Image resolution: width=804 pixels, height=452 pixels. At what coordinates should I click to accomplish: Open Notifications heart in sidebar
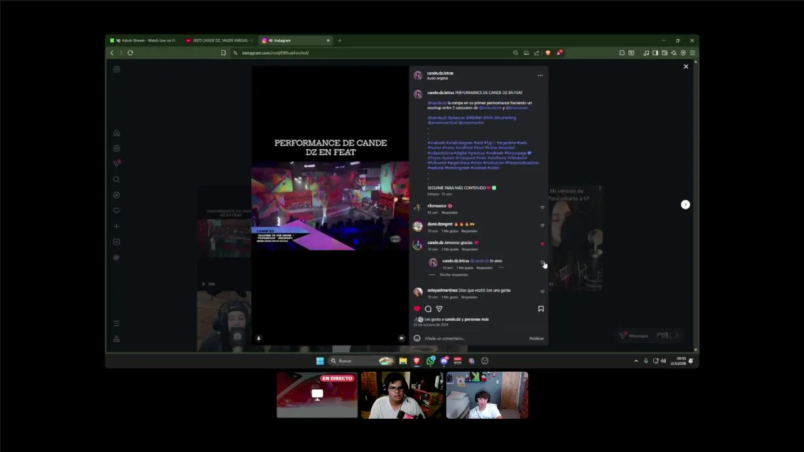click(x=116, y=210)
